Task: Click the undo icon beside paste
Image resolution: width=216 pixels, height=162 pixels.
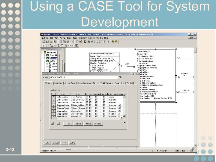Action: coord(71,42)
